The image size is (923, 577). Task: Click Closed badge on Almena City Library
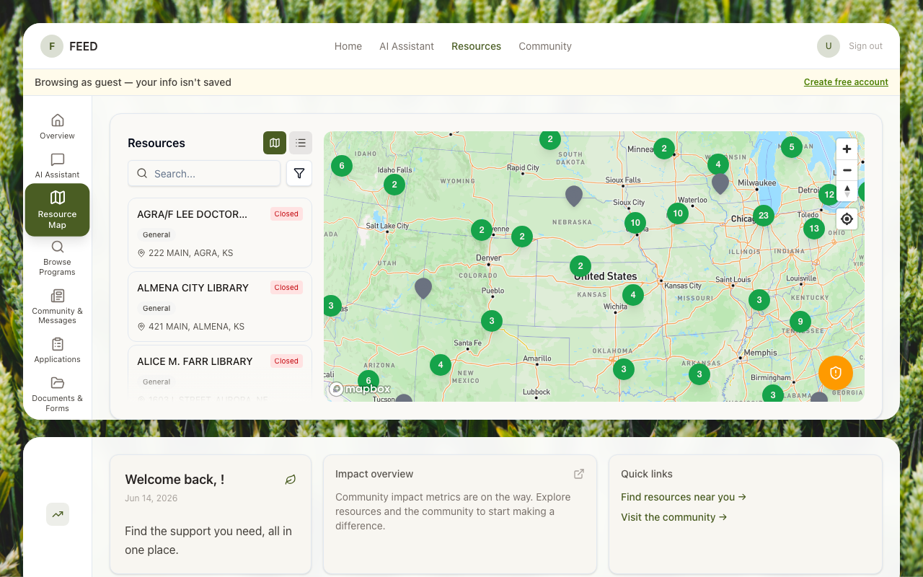[x=286, y=287]
